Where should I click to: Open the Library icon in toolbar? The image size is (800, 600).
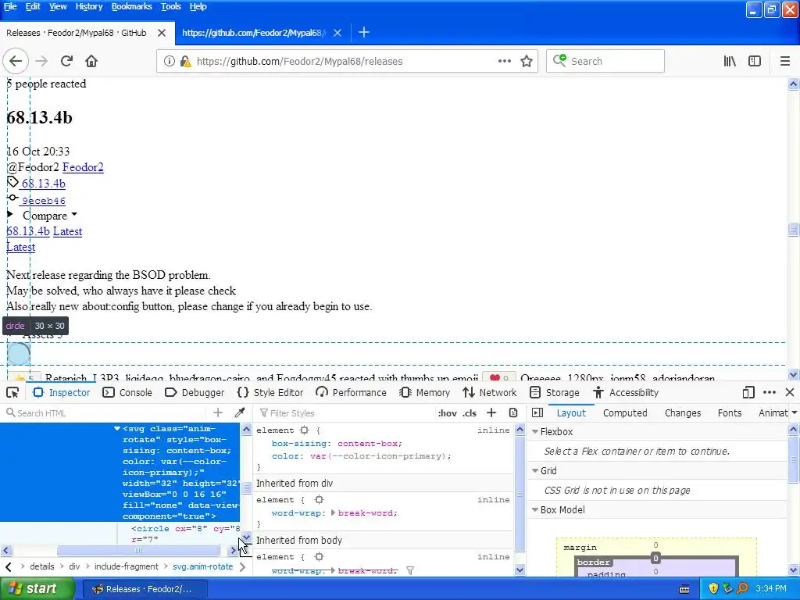[730, 61]
